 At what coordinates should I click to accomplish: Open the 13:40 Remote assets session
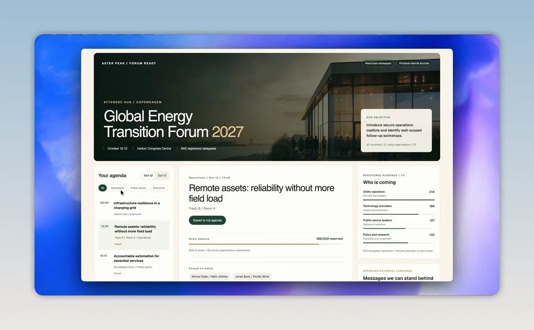pos(133,235)
